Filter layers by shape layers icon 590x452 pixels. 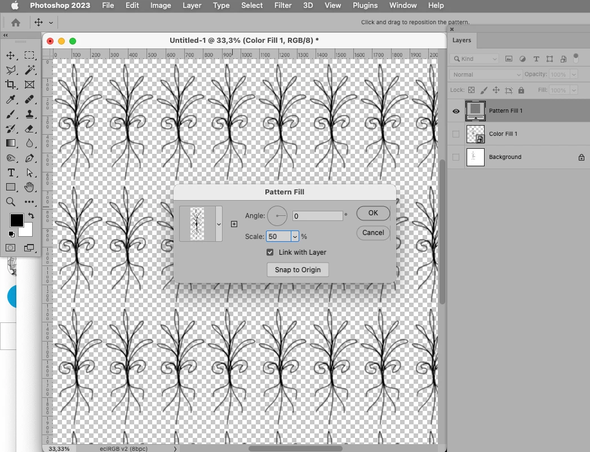550,59
